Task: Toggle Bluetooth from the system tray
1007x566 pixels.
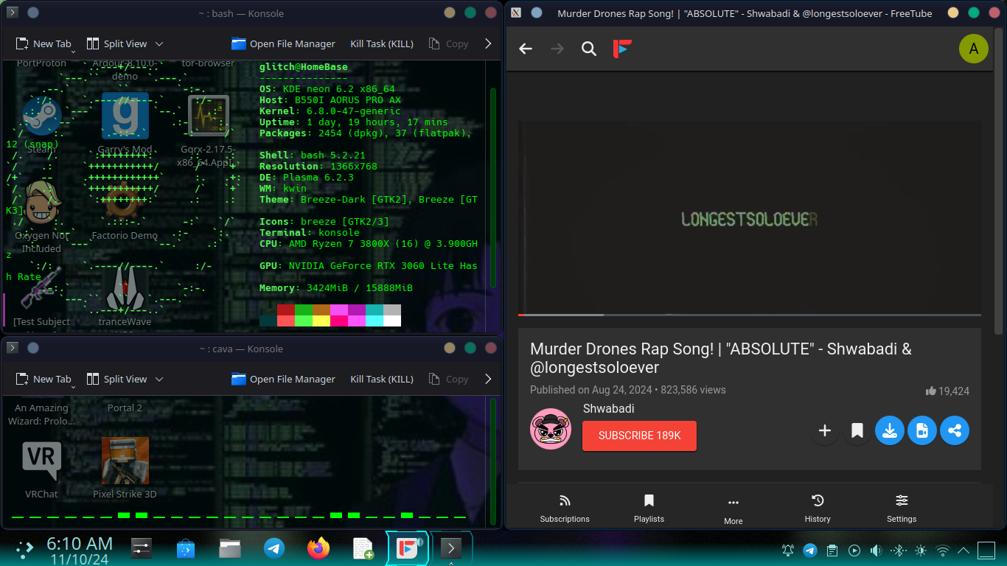Action: 899,550
